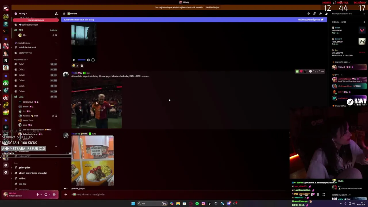Click the search magnifier in server search
The height and width of the screenshot is (207, 368).
[364, 14]
